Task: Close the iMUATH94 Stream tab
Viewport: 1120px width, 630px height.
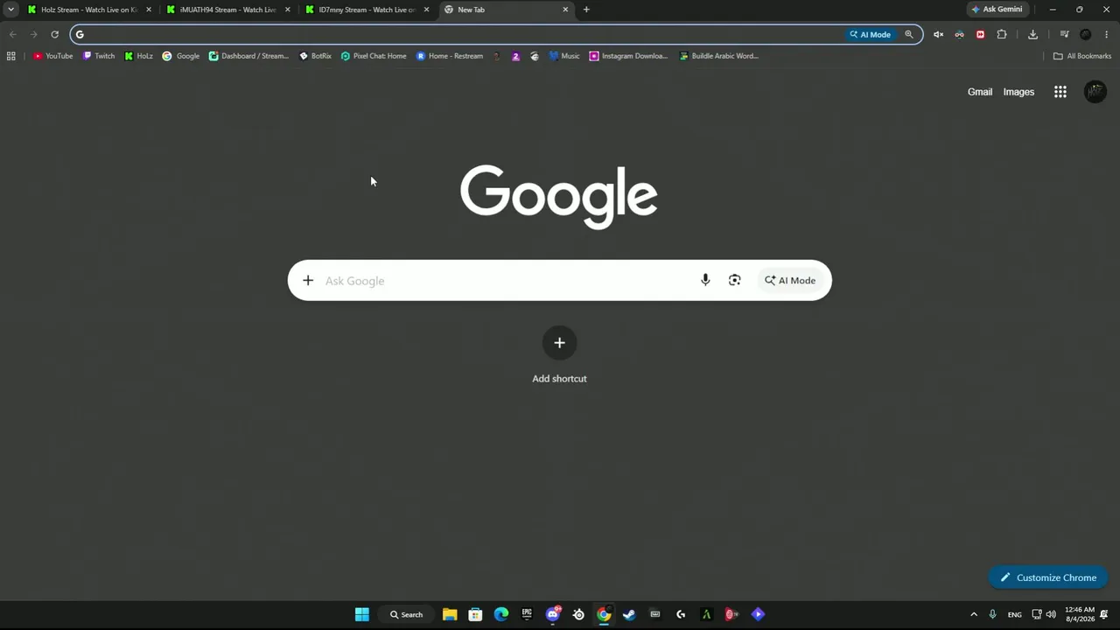Action: pyautogui.click(x=288, y=10)
